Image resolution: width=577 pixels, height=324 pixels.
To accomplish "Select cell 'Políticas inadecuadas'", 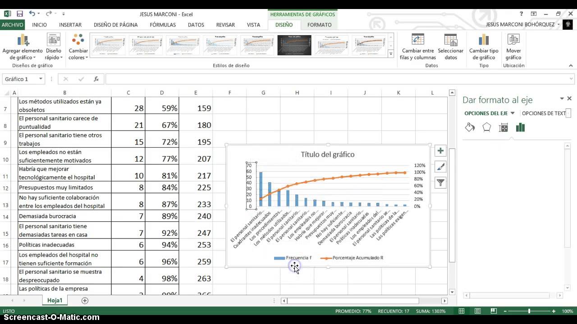I will pyautogui.click(x=64, y=245).
